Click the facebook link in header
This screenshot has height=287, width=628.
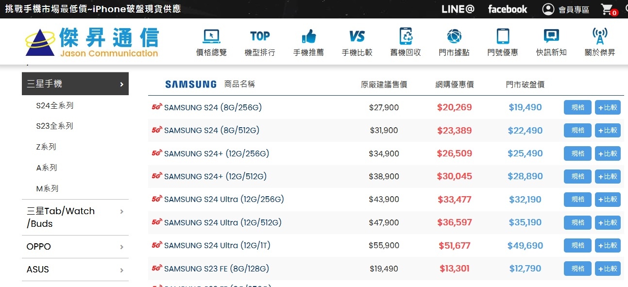coord(508,9)
